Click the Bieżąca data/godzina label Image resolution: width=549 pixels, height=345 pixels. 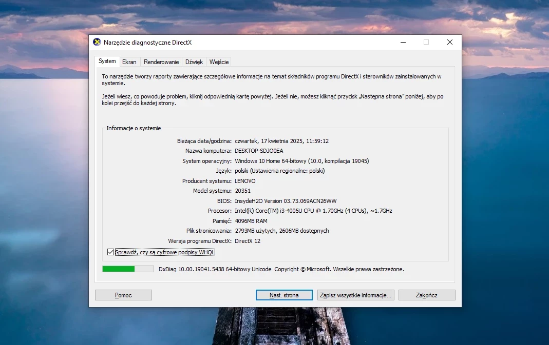(204, 141)
